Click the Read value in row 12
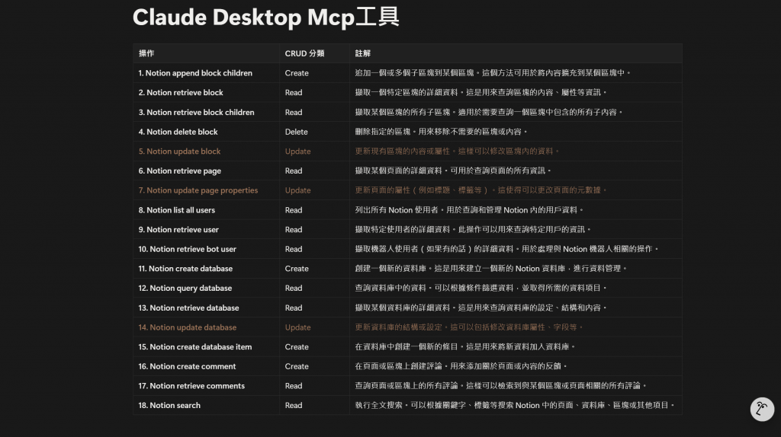This screenshot has width=781, height=437. click(294, 288)
